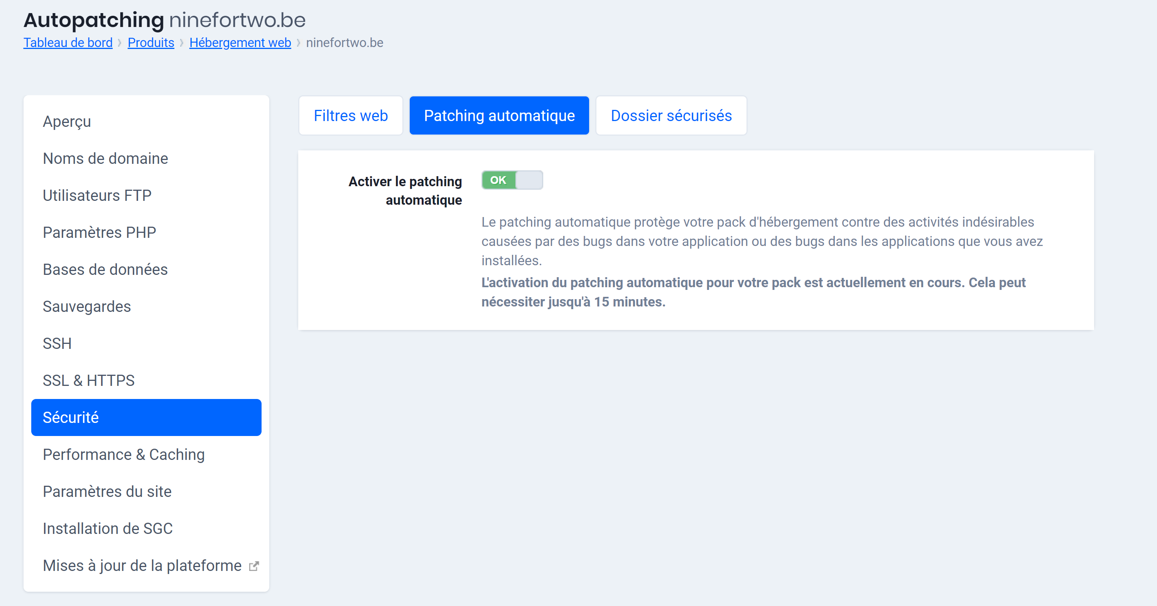
Task: Open Paramètres PHP page
Action: point(99,232)
